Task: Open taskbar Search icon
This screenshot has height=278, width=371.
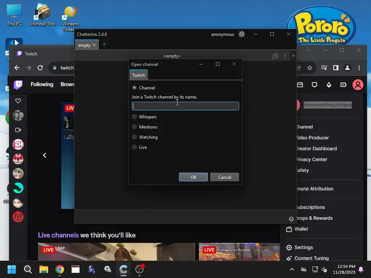Action: click(28, 269)
